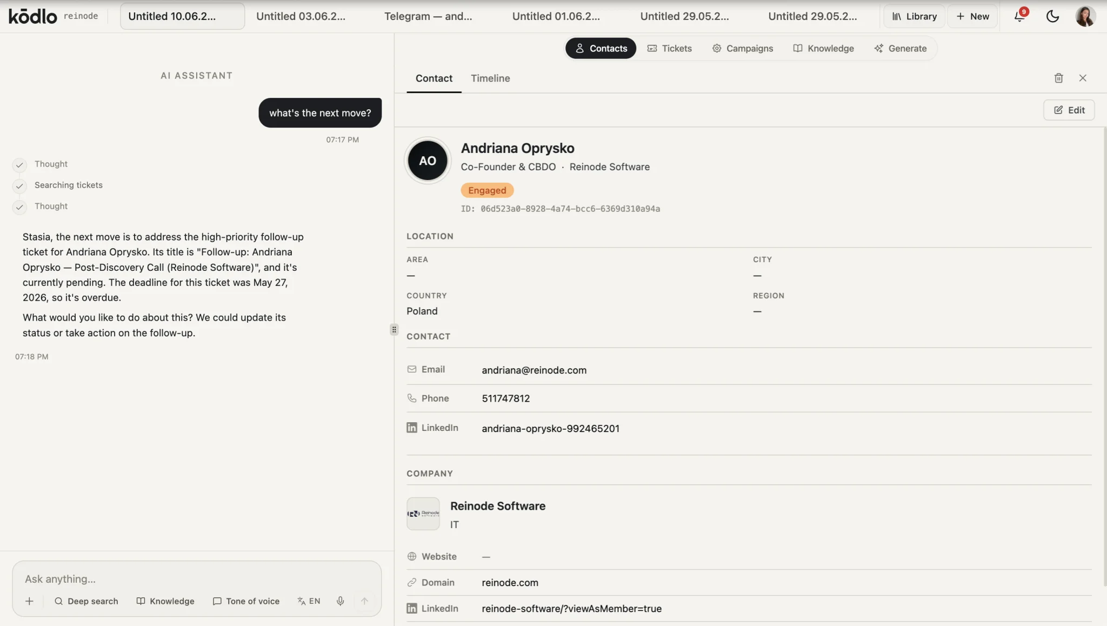Click the microphone voice input icon

340,601
